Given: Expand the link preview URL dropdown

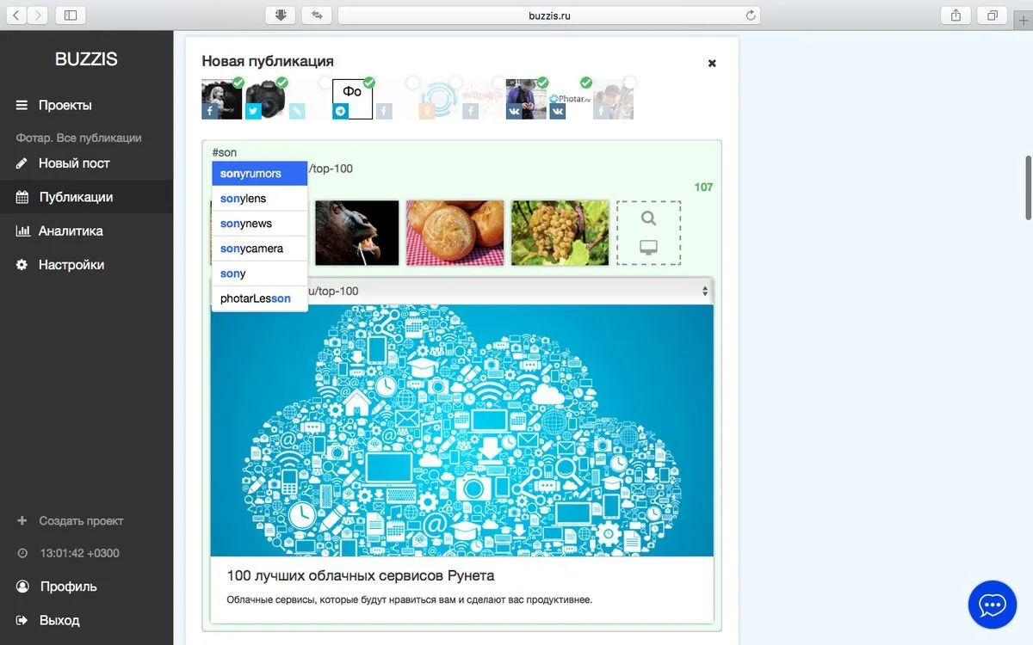Looking at the screenshot, I should [705, 292].
